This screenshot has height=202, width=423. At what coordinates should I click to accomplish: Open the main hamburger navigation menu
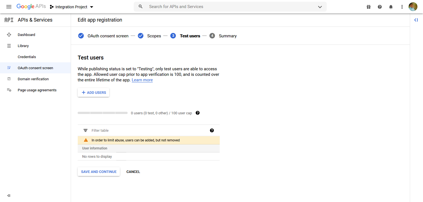(9, 7)
